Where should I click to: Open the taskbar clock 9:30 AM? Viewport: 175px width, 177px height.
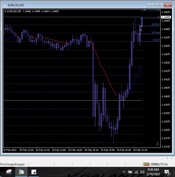[153, 172]
